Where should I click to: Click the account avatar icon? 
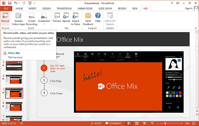196,9
